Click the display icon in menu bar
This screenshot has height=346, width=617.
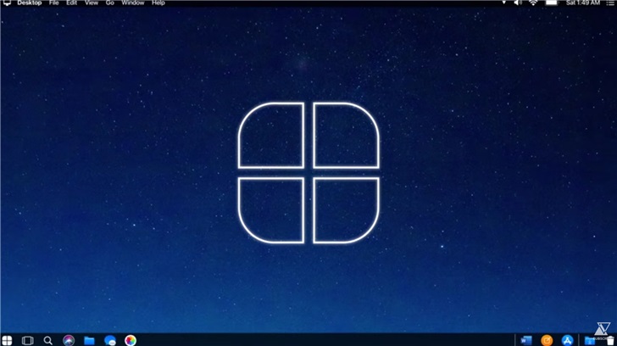7,3
